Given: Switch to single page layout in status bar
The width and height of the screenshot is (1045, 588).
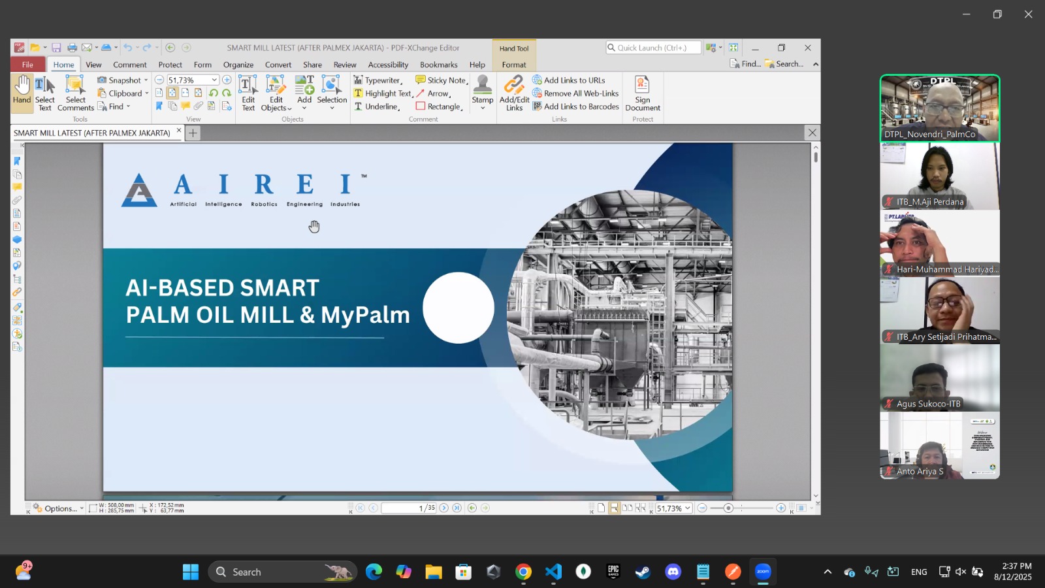Looking at the screenshot, I should (x=601, y=508).
